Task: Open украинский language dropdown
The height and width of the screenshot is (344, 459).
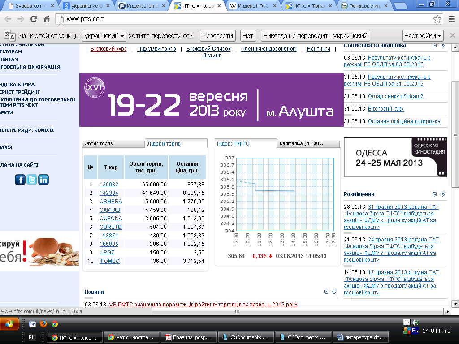Action: [x=104, y=36]
